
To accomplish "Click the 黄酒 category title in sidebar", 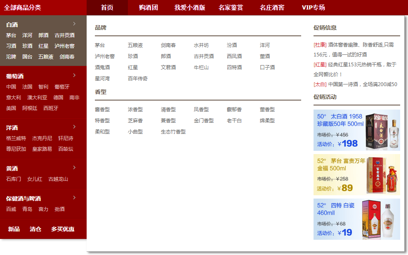I will coord(12,168).
